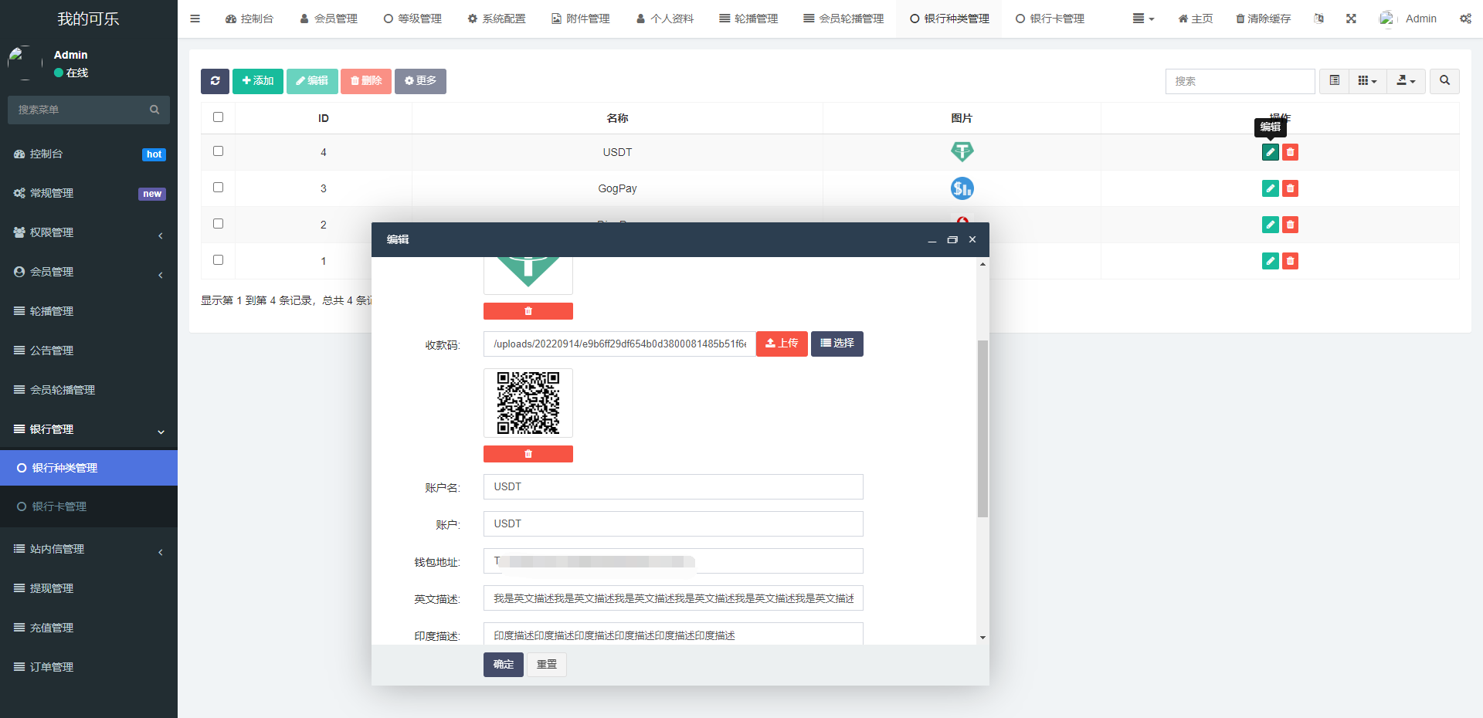1483x718 pixels.
Task: Click the dialog's vertical scrollbar thumb
Action: click(x=982, y=428)
